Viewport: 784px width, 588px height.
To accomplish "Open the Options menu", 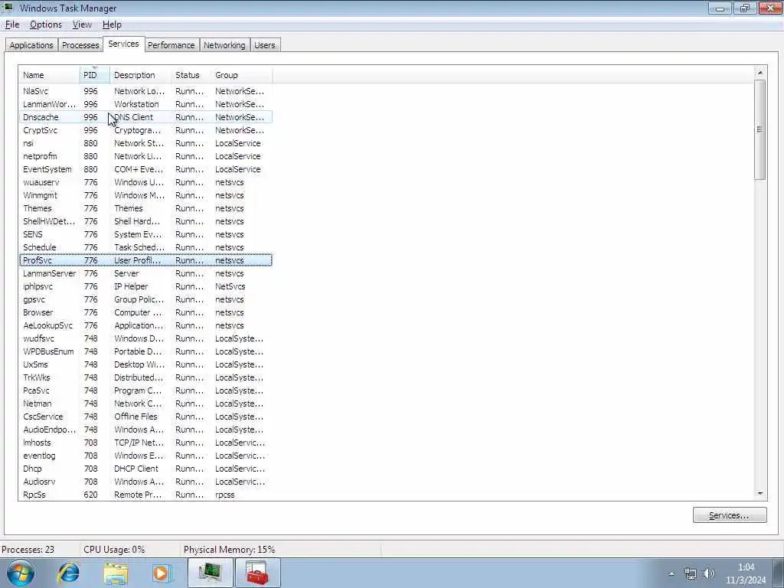I will pos(45,24).
